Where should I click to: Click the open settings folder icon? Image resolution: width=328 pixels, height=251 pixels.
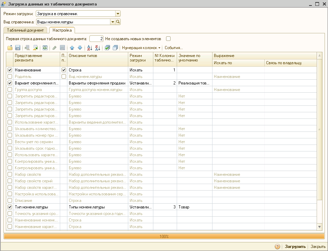coord(10,48)
